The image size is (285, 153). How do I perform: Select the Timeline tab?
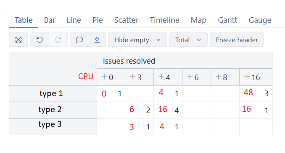pyautogui.click(x=164, y=20)
